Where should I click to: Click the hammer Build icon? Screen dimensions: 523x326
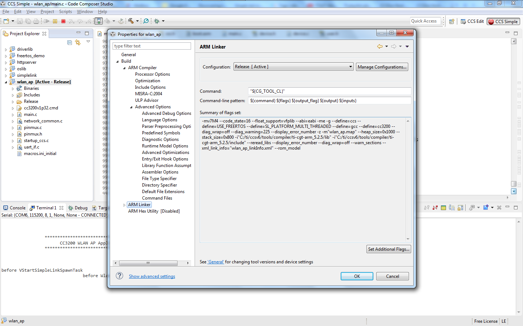pos(131,21)
